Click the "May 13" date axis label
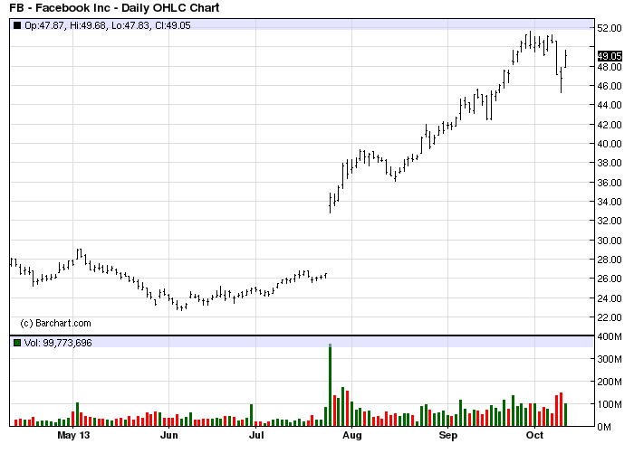The image size is (634, 463). pos(73,435)
